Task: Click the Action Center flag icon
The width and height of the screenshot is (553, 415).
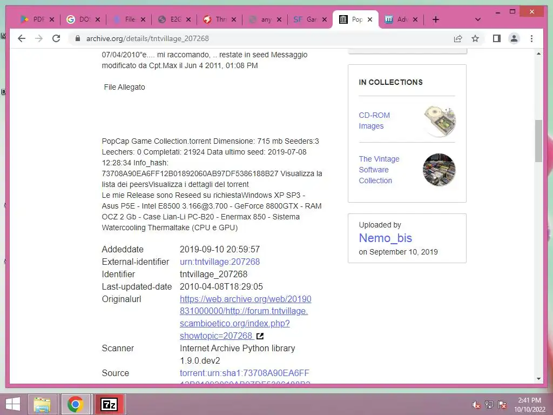Action: [502, 405]
